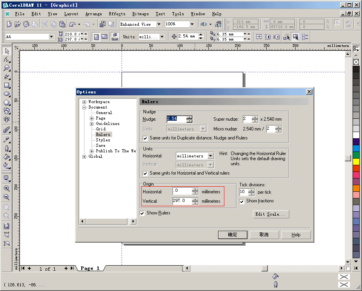The height and width of the screenshot is (291, 362).
Task: Select Styles in the options tree
Action: click(x=103, y=140)
